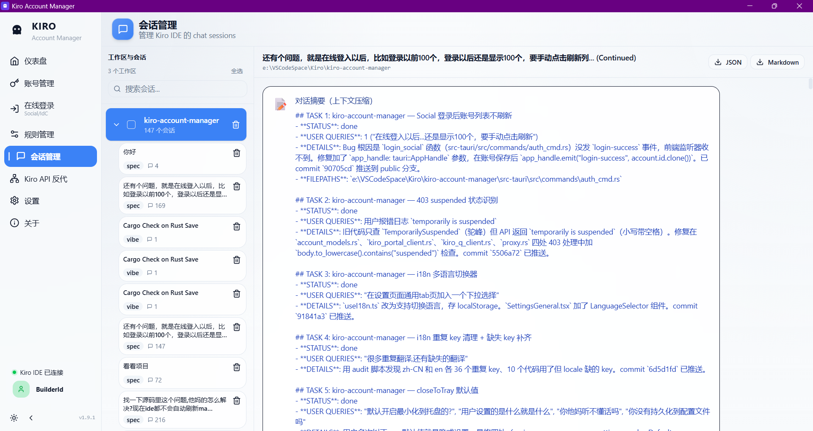Click the v1.9.1 version label
The width and height of the screenshot is (813, 431).
[87, 417]
